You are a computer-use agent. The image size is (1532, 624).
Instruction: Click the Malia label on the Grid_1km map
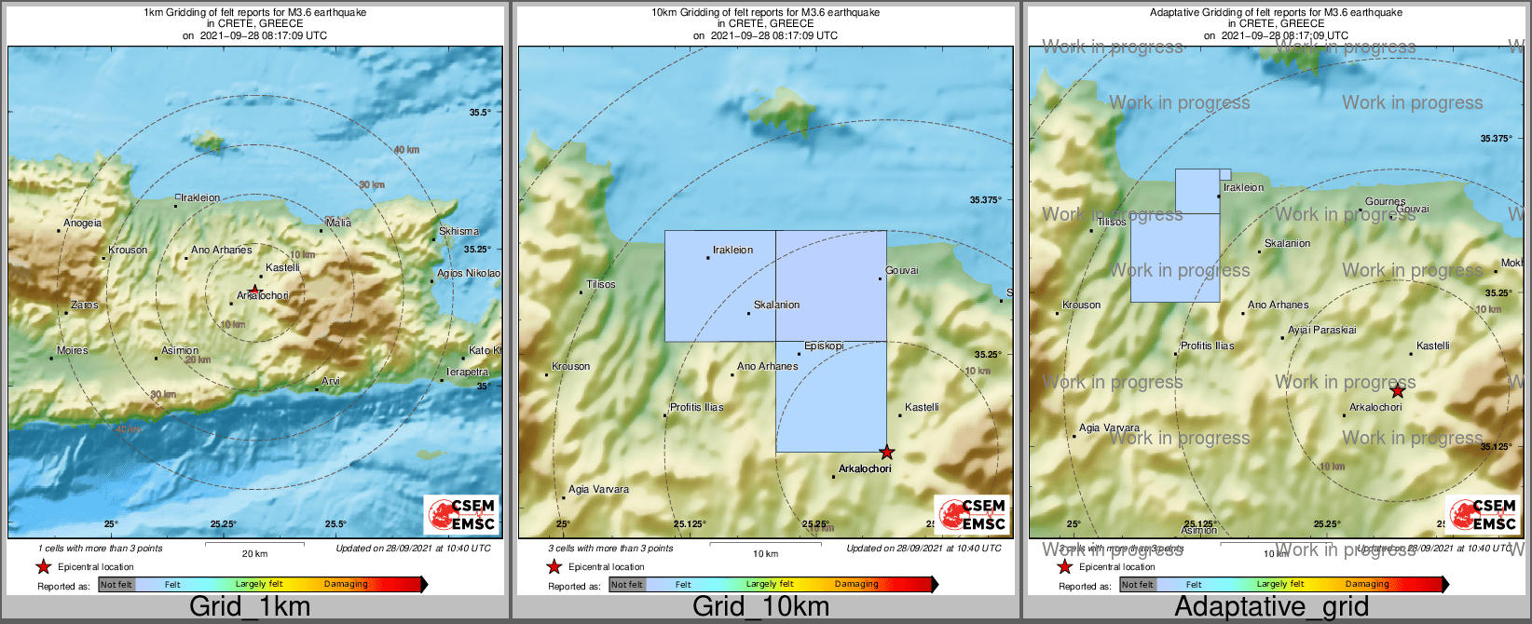[x=339, y=223]
